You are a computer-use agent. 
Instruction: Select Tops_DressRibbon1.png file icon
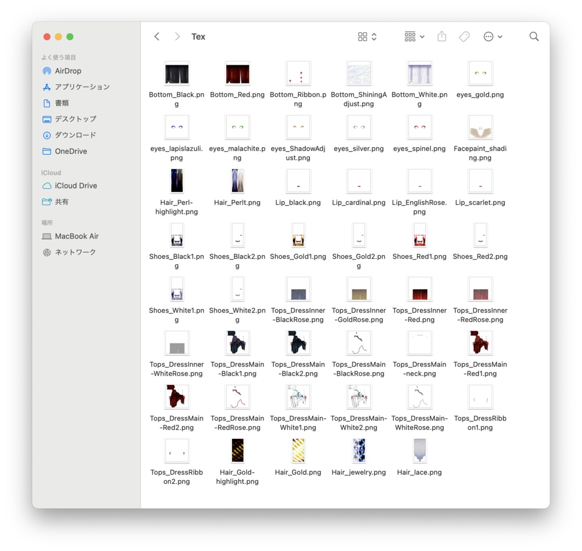click(x=480, y=397)
